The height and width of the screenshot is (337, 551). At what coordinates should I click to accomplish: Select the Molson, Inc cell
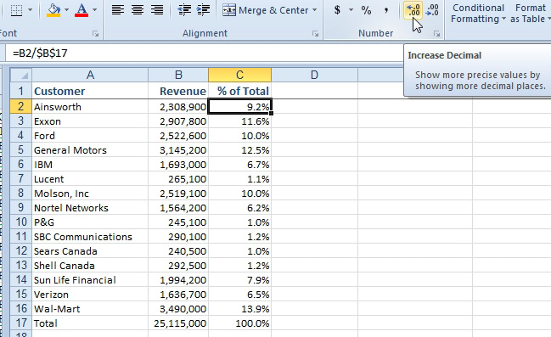tap(90, 194)
